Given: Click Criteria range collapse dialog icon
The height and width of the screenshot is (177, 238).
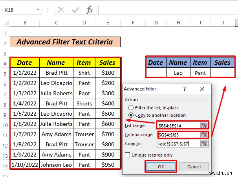Looking at the screenshot, I should point(204,135).
